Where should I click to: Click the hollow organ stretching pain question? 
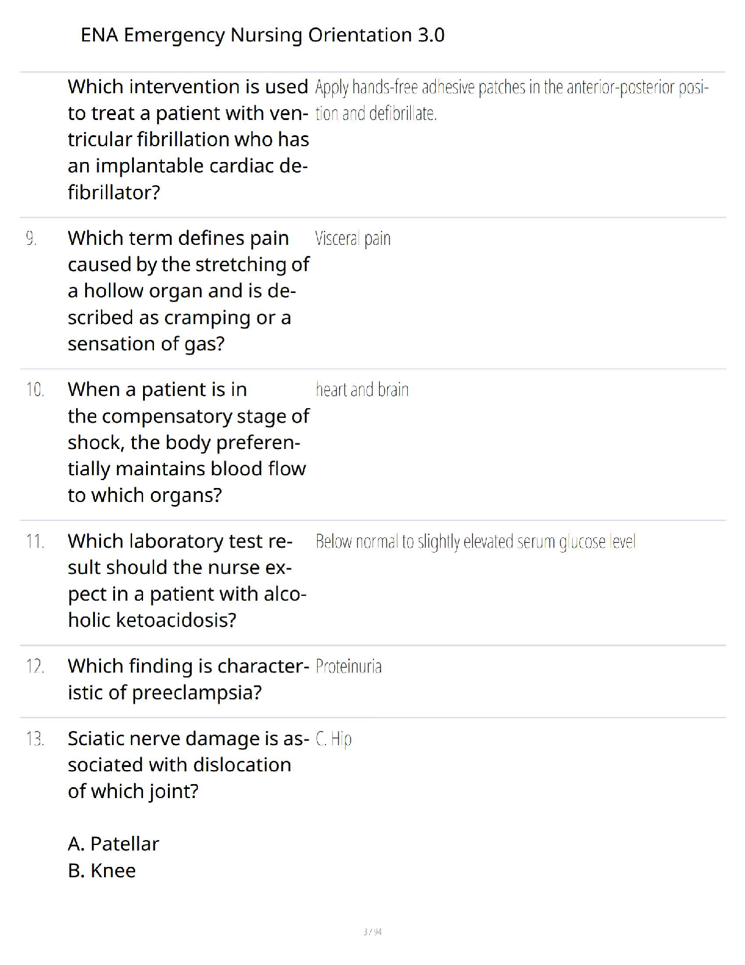(x=188, y=291)
